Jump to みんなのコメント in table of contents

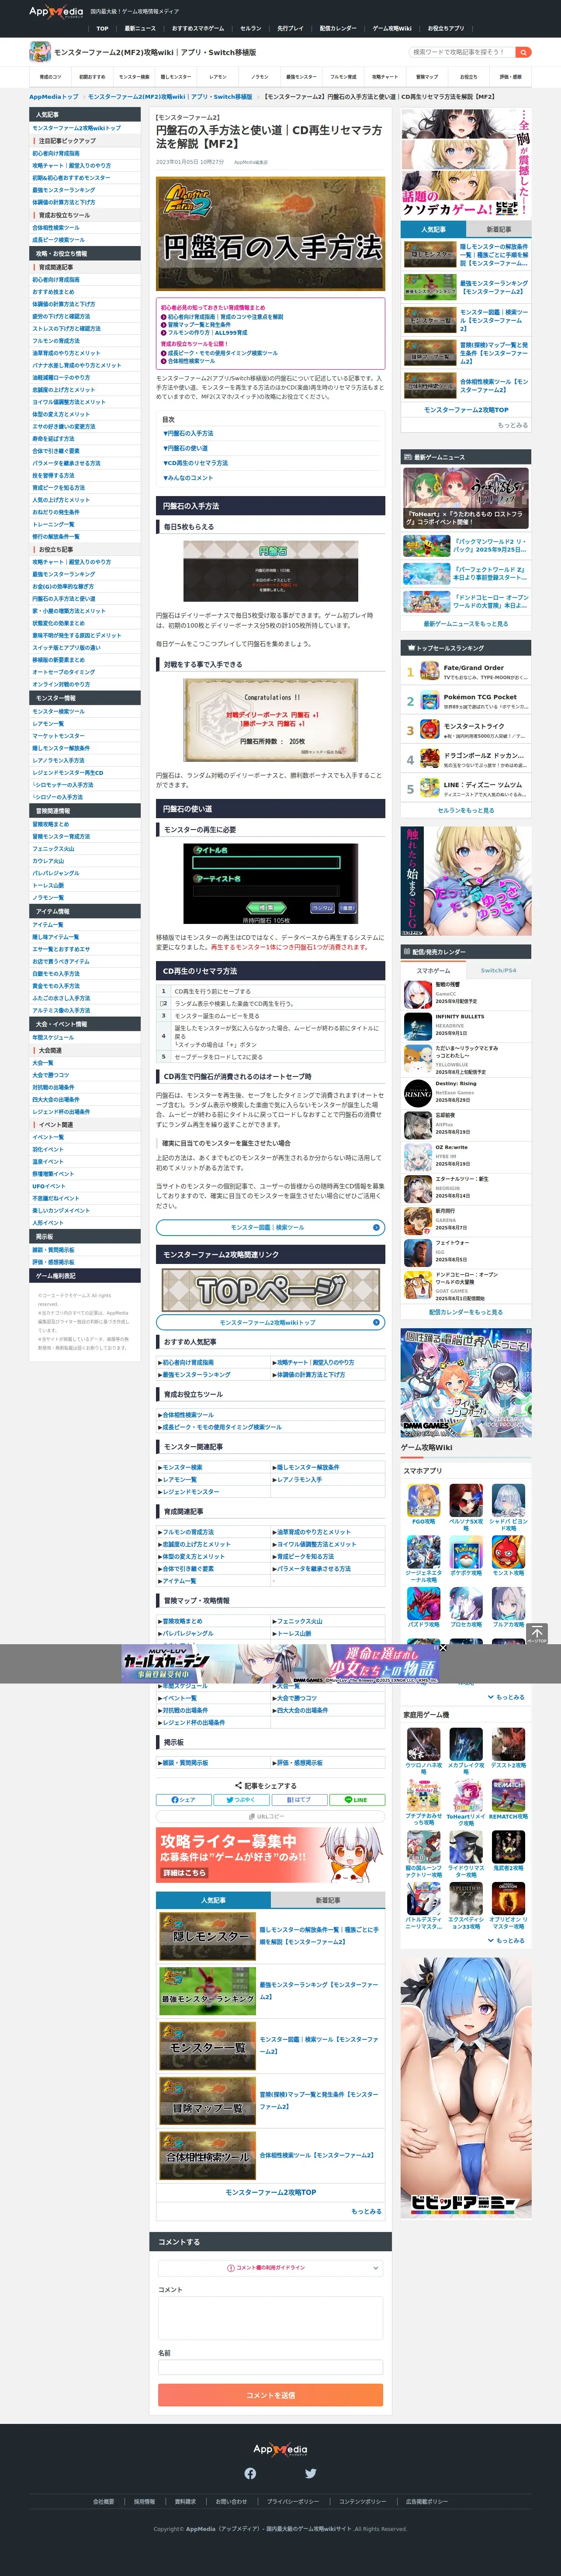point(188,478)
